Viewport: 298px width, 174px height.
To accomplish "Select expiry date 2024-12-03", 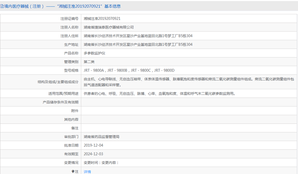I will pos(94,154).
